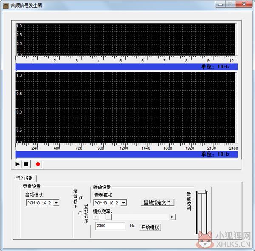Click the frequency slider left arrow
The width and height of the screenshot is (255, 251).
pos(96,217)
